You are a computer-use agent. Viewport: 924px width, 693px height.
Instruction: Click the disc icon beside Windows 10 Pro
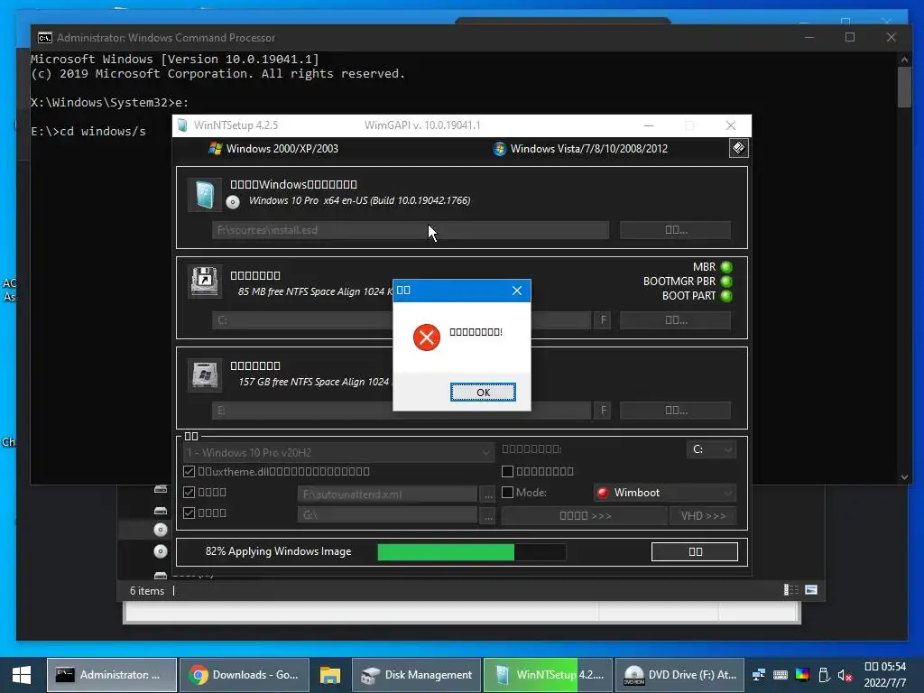tap(233, 202)
